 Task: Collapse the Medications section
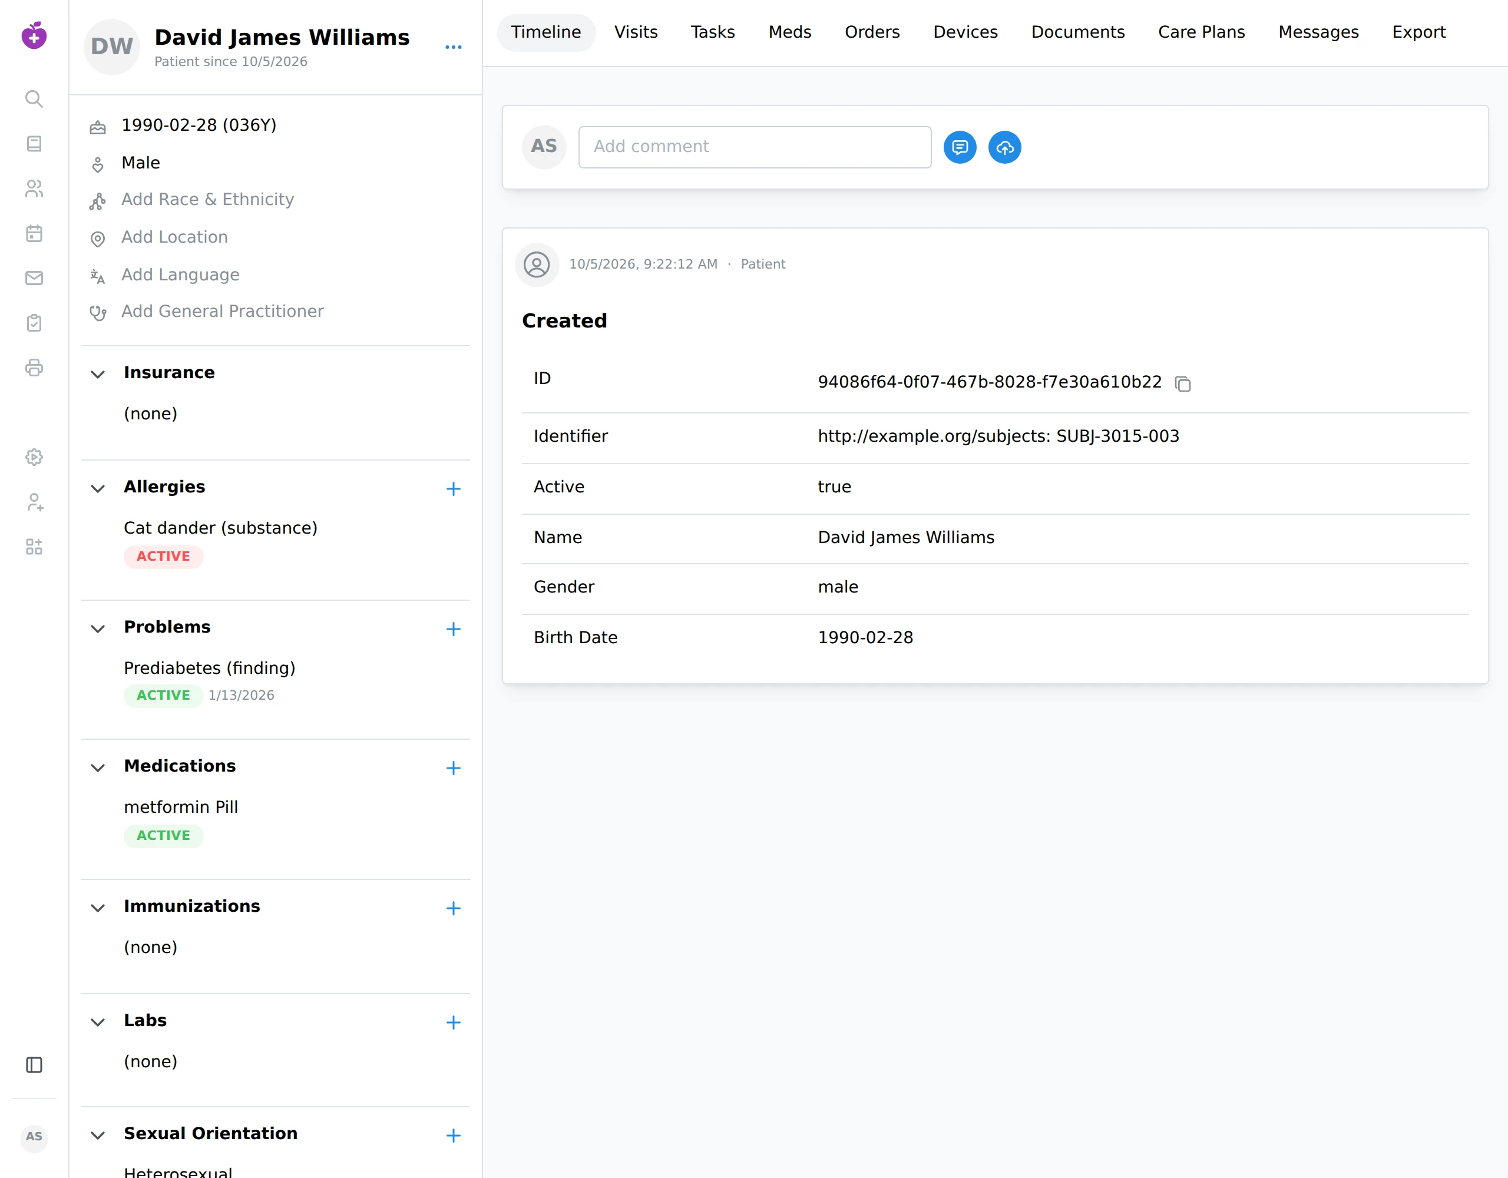point(98,768)
